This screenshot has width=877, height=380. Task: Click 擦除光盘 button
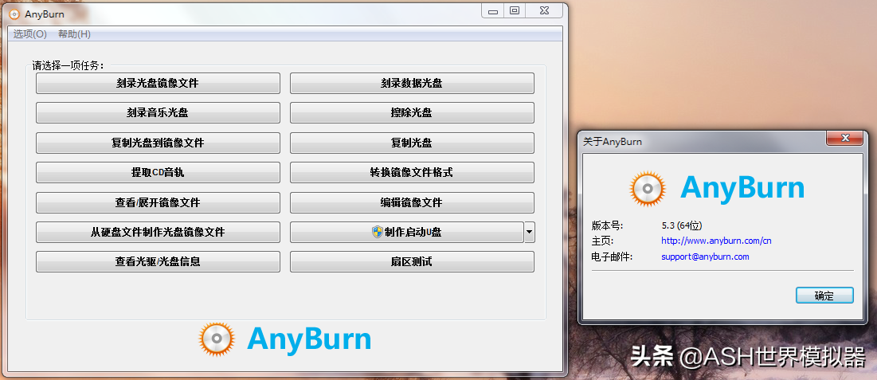412,113
